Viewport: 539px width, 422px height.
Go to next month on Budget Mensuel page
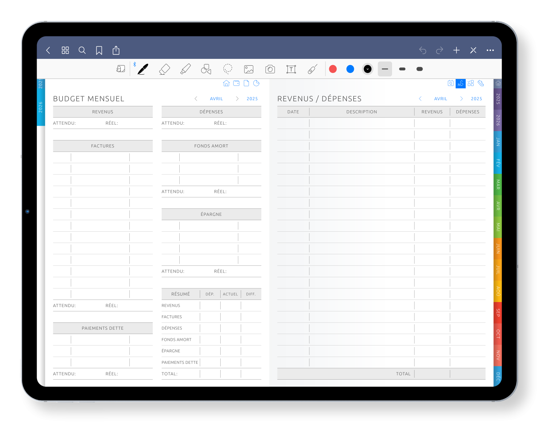[x=237, y=99]
